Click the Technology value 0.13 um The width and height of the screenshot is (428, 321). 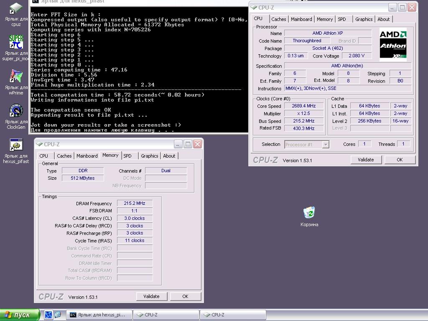coord(296,56)
